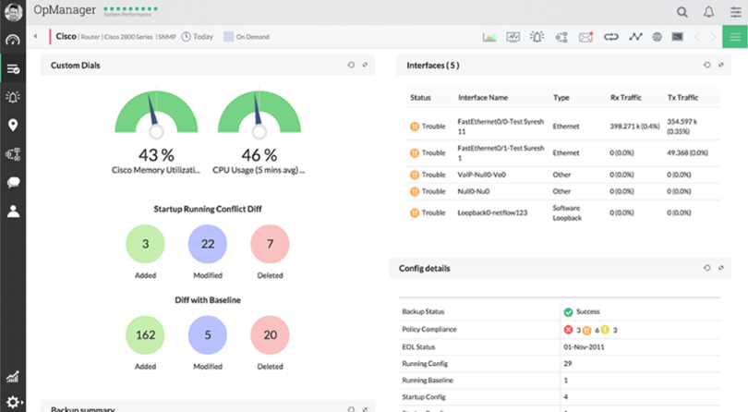
Task: Open the top bar filter sliders settings
Action: pyautogui.click(x=735, y=12)
